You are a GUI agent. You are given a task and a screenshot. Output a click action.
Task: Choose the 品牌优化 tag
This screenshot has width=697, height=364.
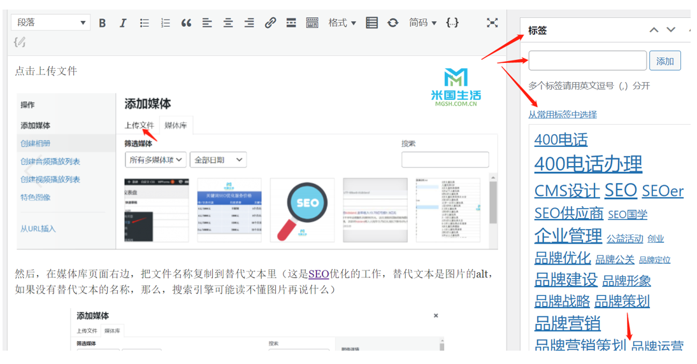coord(563,258)
